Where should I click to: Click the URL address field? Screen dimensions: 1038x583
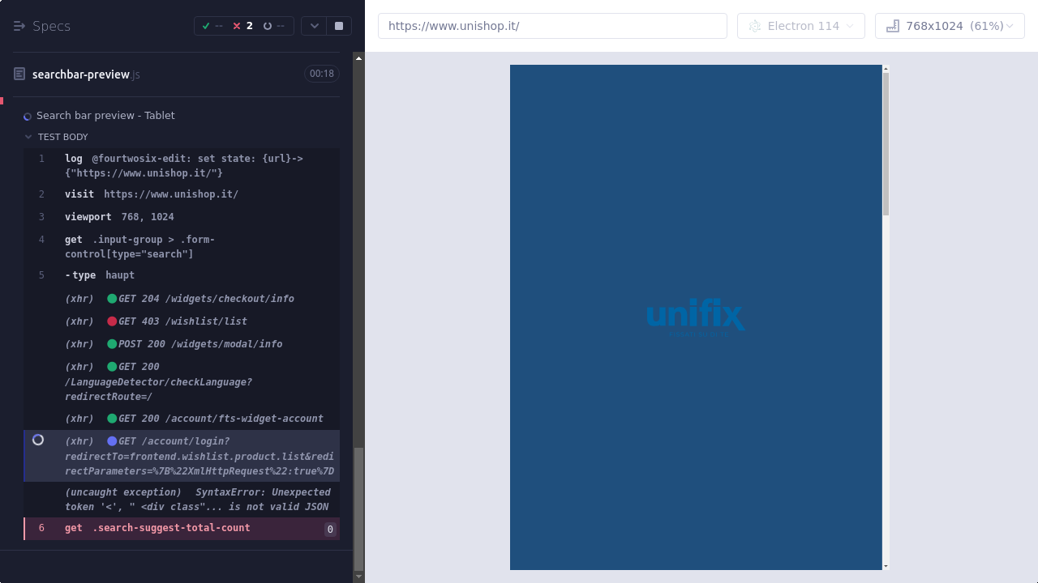(552, 26)
